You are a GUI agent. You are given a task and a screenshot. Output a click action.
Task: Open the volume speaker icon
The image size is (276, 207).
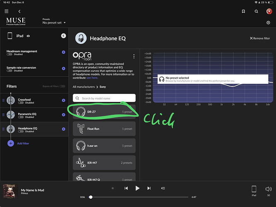(269, 189)
